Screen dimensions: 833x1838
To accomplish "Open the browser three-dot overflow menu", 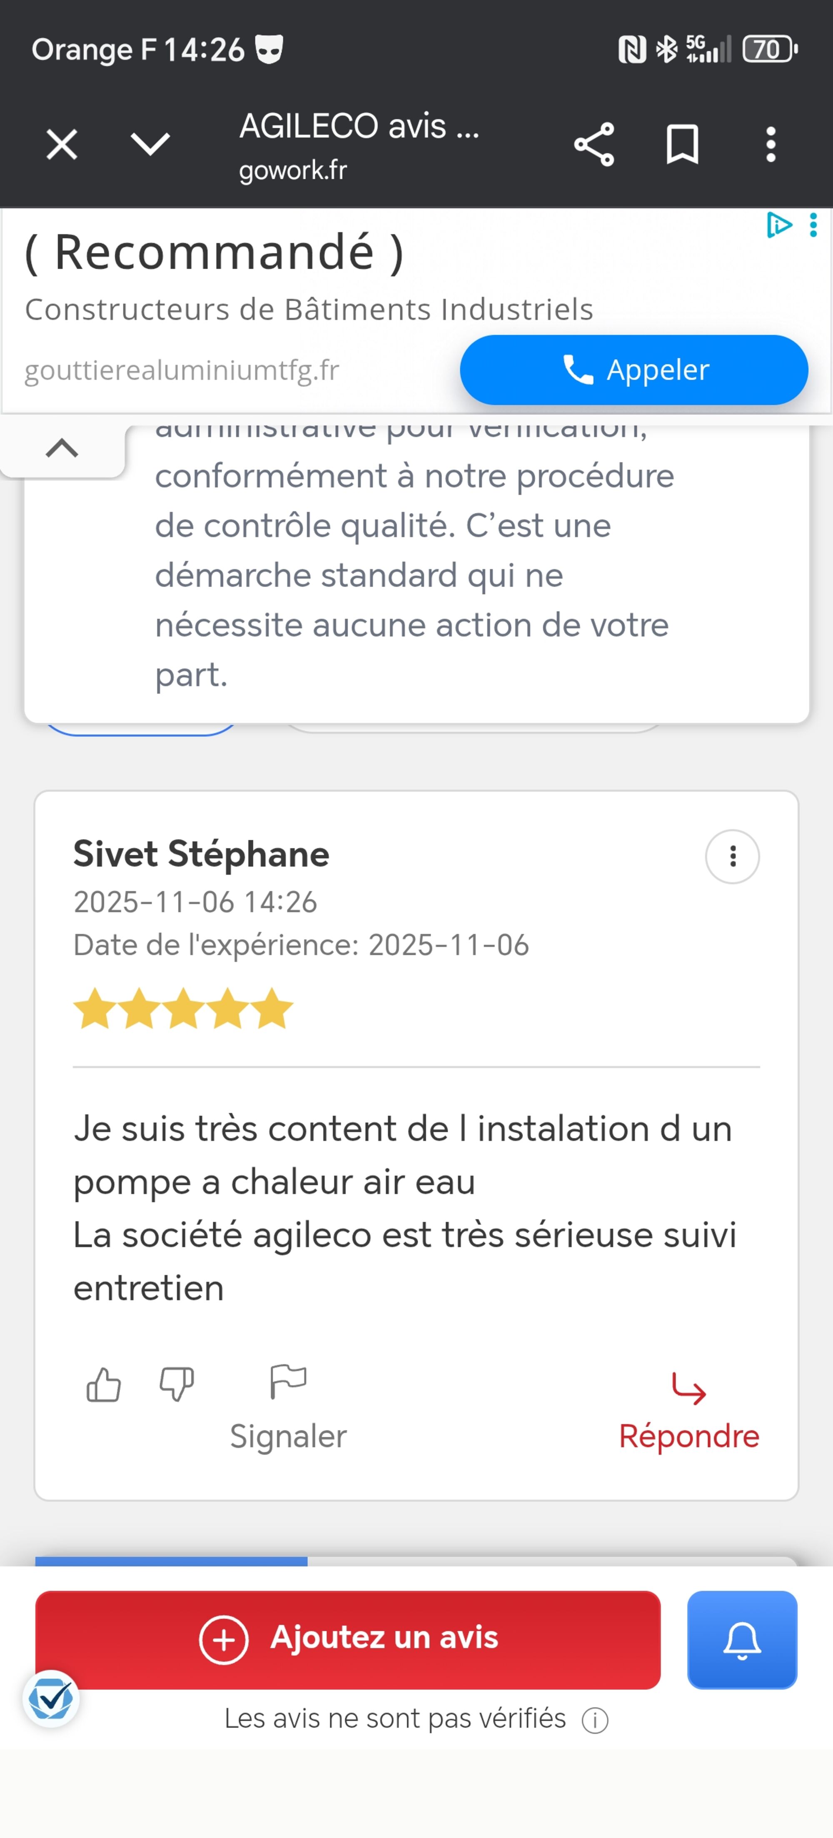I will [770, 145].
